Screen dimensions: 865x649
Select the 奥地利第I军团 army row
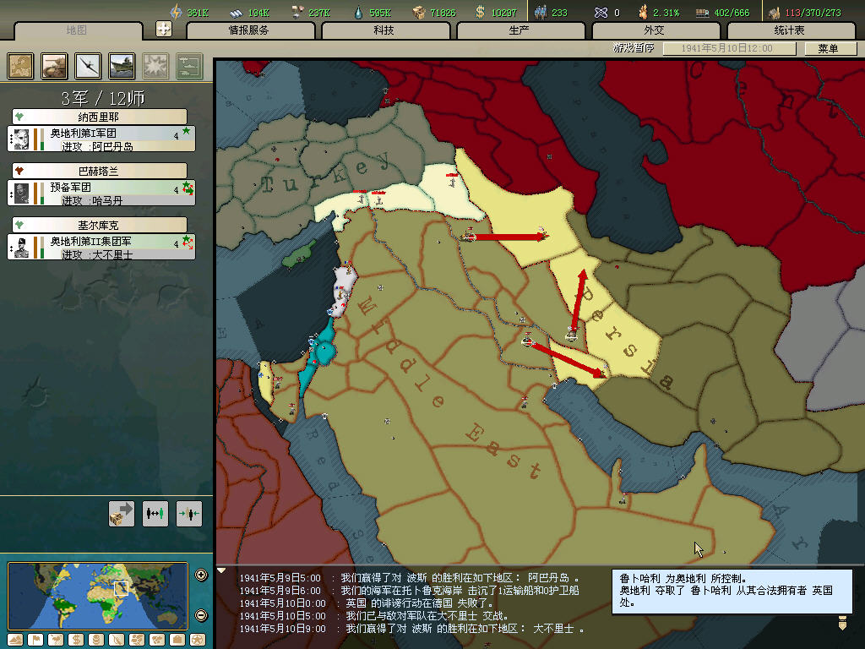click(101, 139)
